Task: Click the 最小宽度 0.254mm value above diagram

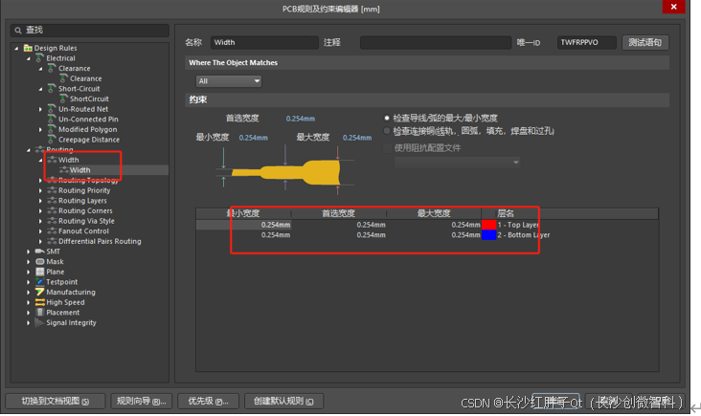Action: [254, 138]
